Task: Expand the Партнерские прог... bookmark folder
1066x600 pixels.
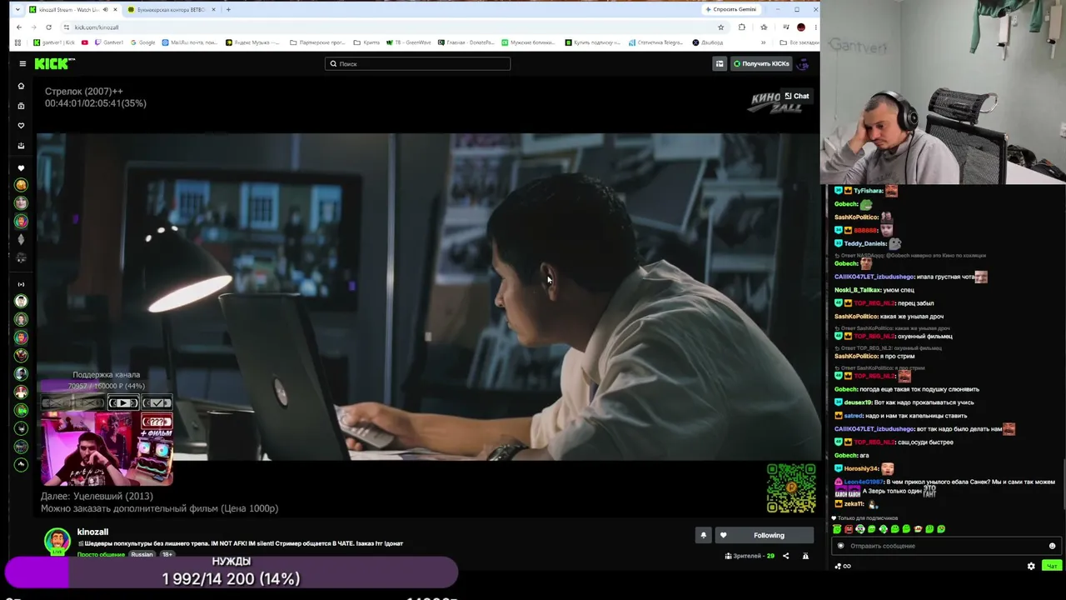Action: [317, 42]
